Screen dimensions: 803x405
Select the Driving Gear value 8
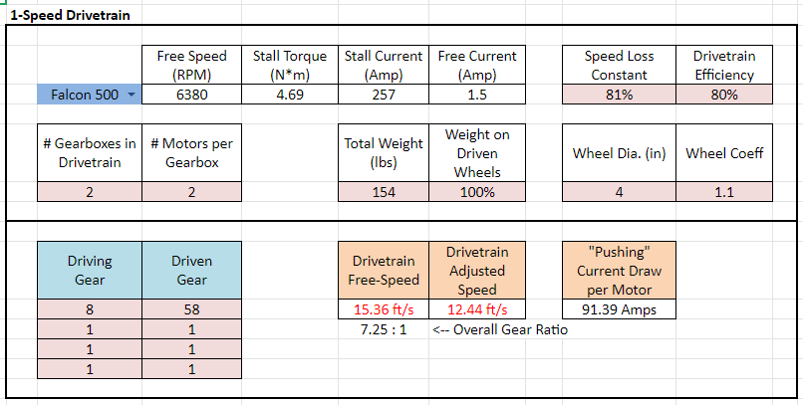(89, 310)
